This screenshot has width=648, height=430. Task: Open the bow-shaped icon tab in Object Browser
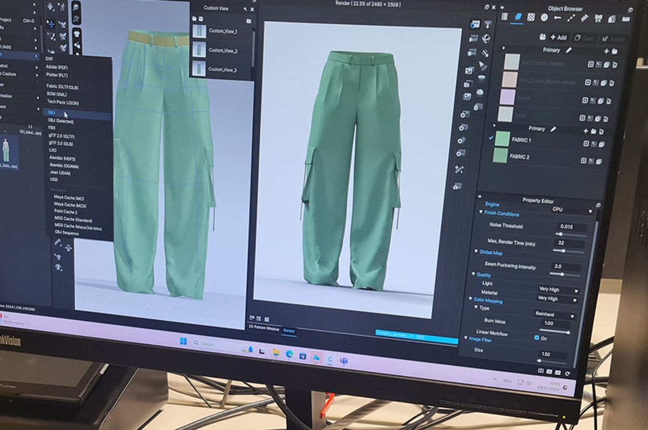(598, 18)
